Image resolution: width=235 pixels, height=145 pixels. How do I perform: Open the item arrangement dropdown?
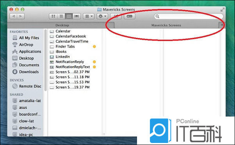point(89,16)
